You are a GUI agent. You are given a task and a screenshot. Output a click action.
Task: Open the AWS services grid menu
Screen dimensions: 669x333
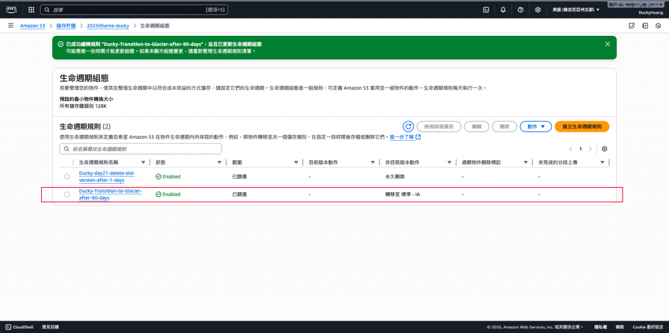(31, 9)
